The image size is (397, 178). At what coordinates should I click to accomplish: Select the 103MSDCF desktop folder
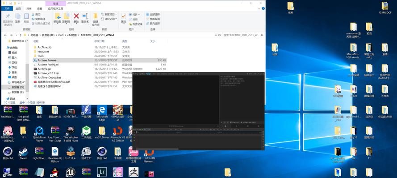384,8
